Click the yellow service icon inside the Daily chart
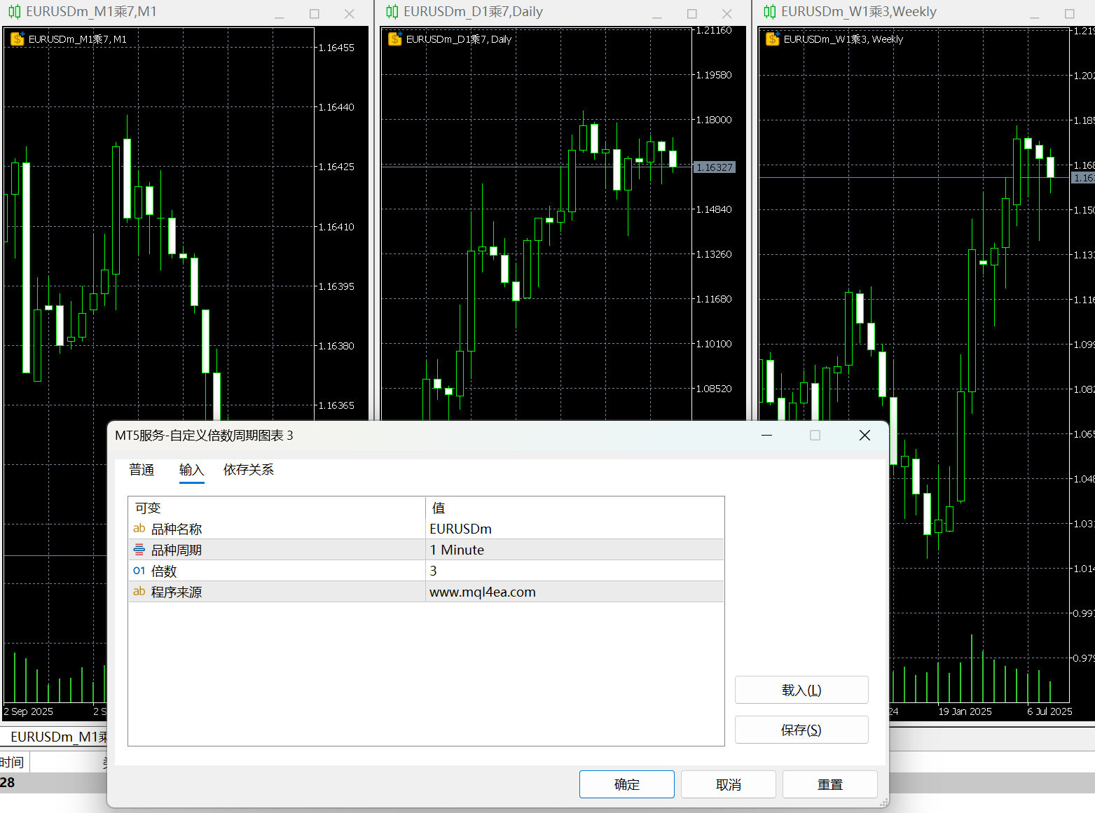The width and height of the screenshot is (1095, 813). click(x=395, y=39)
